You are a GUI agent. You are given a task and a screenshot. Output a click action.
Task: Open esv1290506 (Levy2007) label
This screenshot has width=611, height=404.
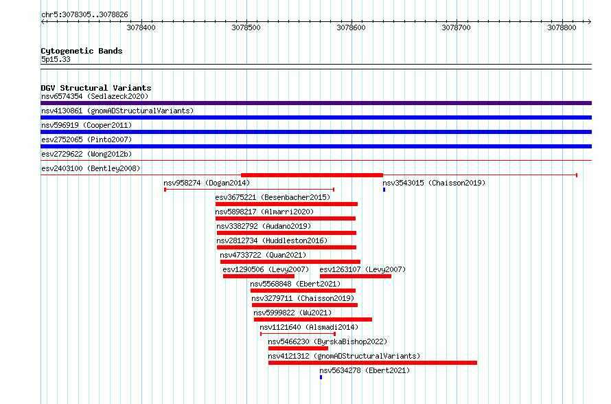266,269
